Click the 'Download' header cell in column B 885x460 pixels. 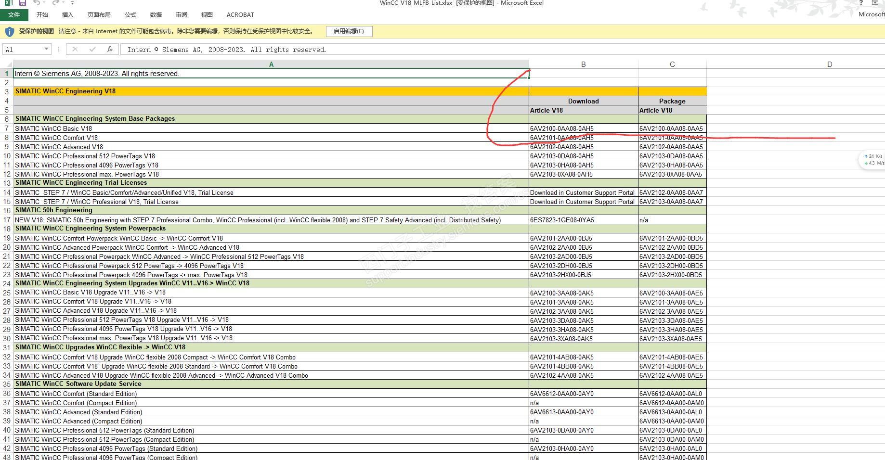click(x=584, y=101)
